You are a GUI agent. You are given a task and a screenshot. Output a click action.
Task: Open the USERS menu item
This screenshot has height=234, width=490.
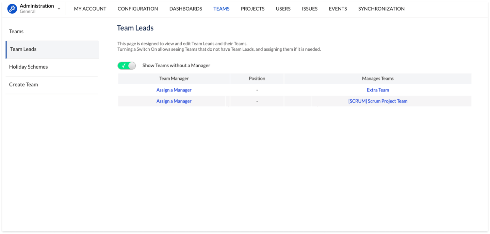[283, 9]
